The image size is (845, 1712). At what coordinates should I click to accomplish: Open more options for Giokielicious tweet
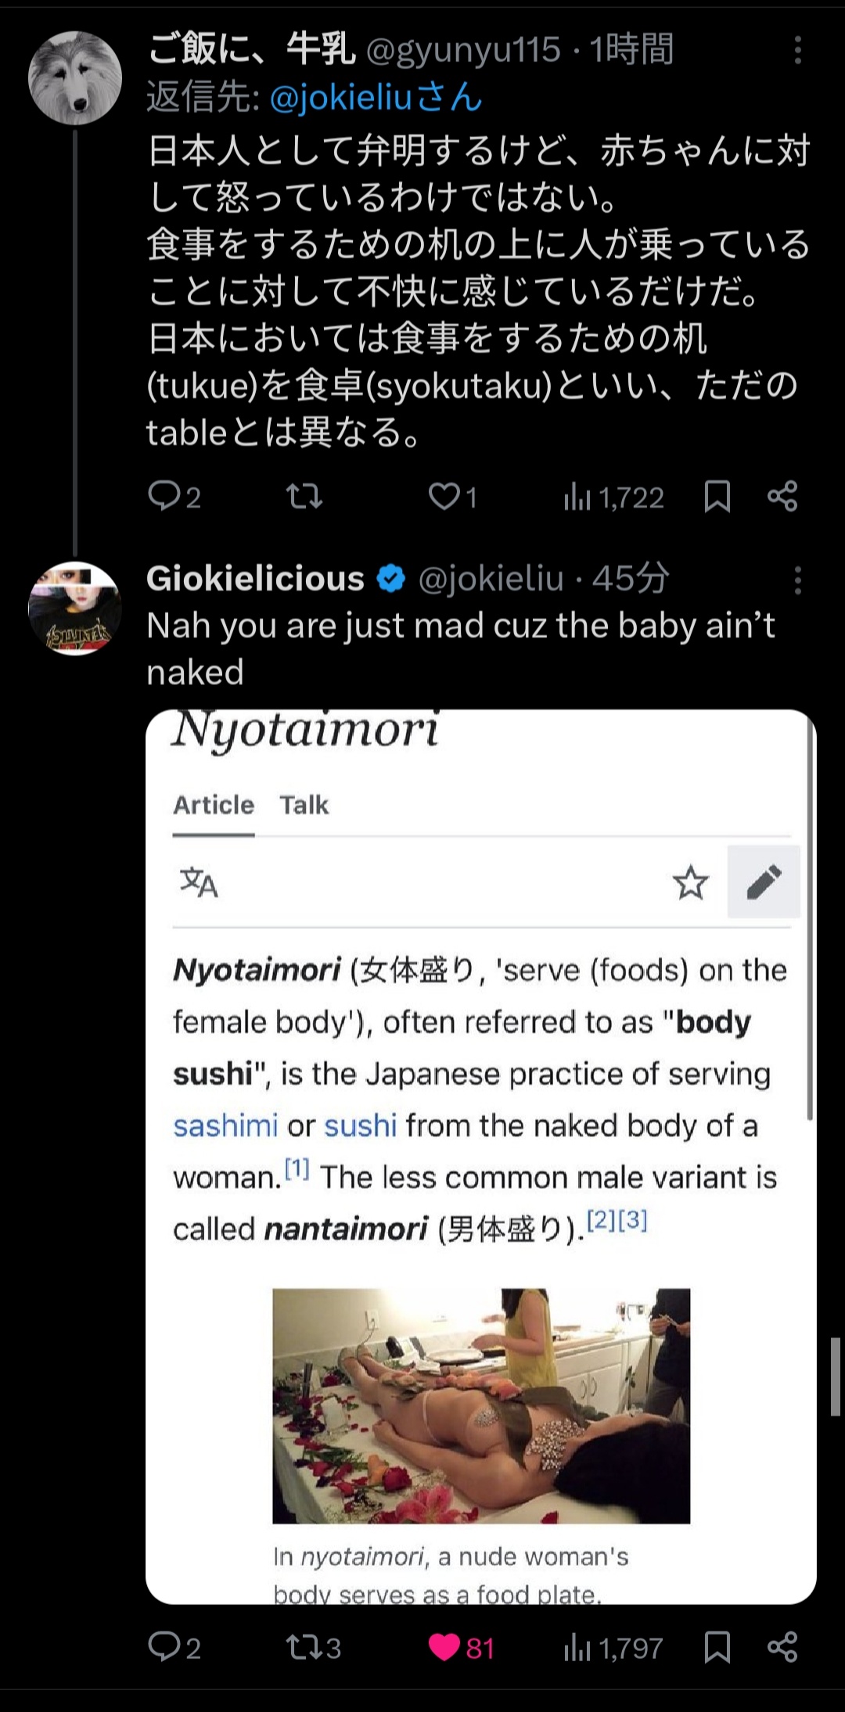(797, 580)
